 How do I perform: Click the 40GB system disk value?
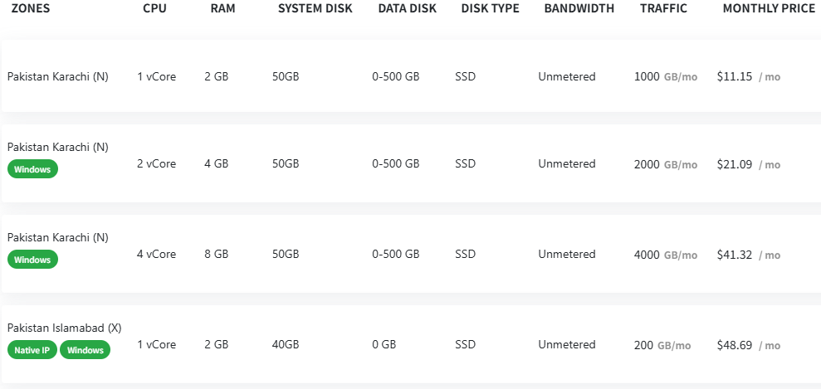286,345
